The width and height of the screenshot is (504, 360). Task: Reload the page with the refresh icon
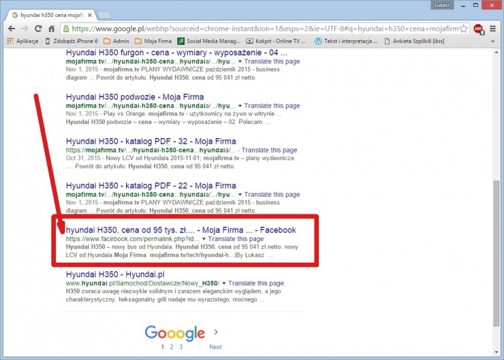click(38, 29)
